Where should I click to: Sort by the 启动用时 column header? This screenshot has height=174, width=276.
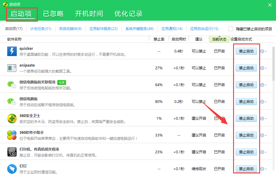pos(179,39)
